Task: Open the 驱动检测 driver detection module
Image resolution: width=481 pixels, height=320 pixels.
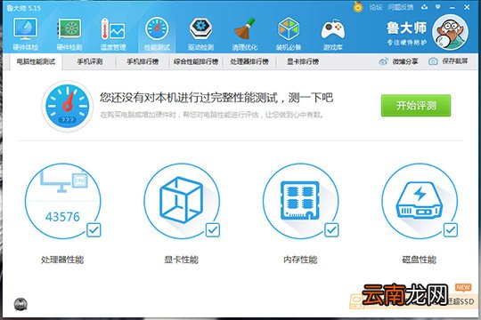Action: [200, 34]
